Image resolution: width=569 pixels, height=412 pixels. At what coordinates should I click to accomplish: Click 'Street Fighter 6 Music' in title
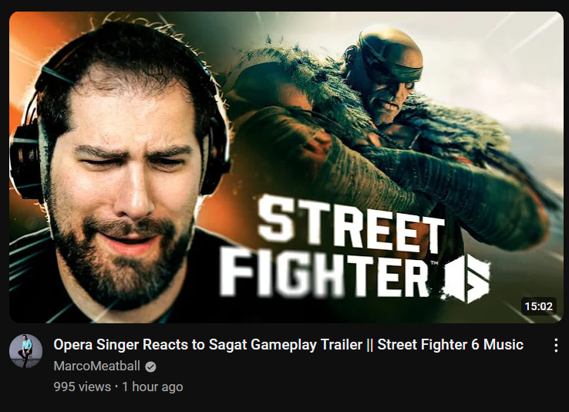click(x=450, y=344)
